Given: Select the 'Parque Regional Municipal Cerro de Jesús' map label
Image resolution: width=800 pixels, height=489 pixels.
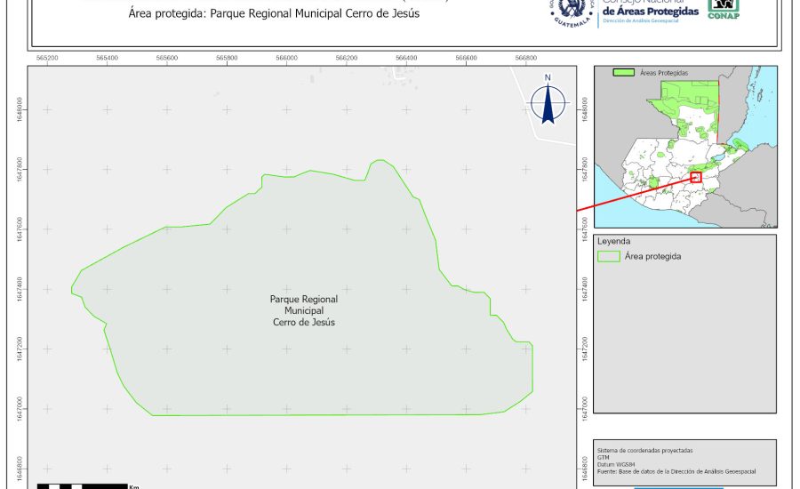Looking at the screenshot, I should tap(304, 311).
